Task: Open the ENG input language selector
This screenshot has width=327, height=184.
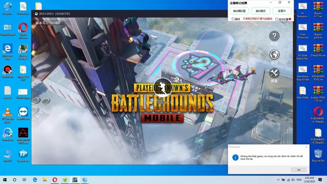Action: click(x=299, y=180)
